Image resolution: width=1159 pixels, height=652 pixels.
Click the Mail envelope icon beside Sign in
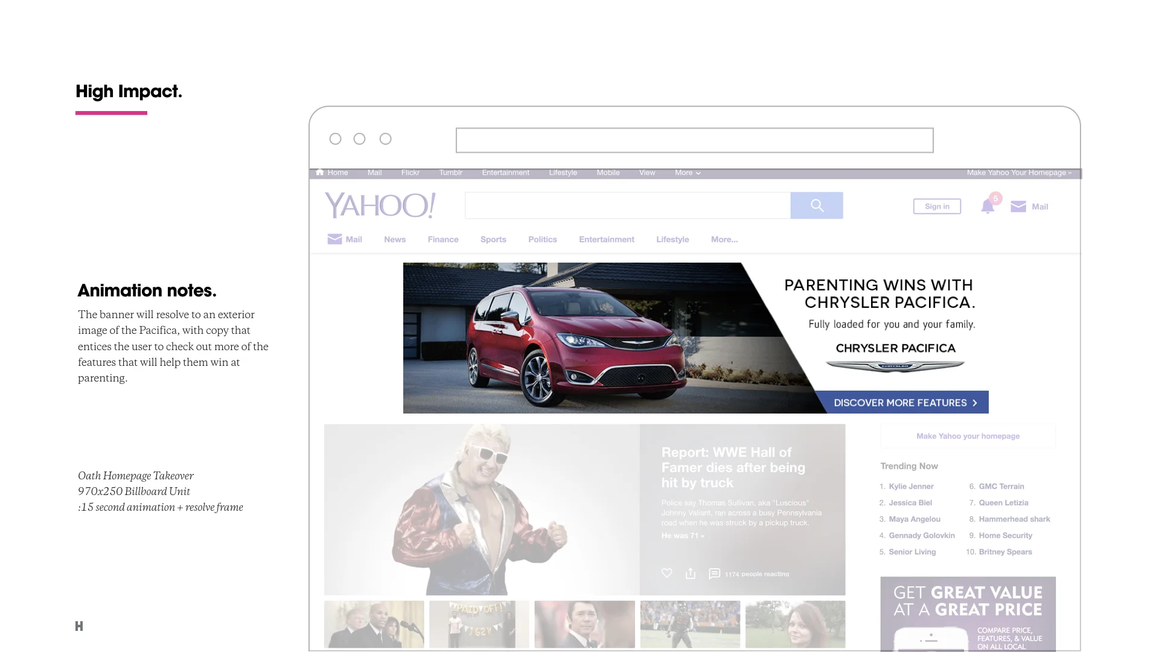click(1018, 206)
